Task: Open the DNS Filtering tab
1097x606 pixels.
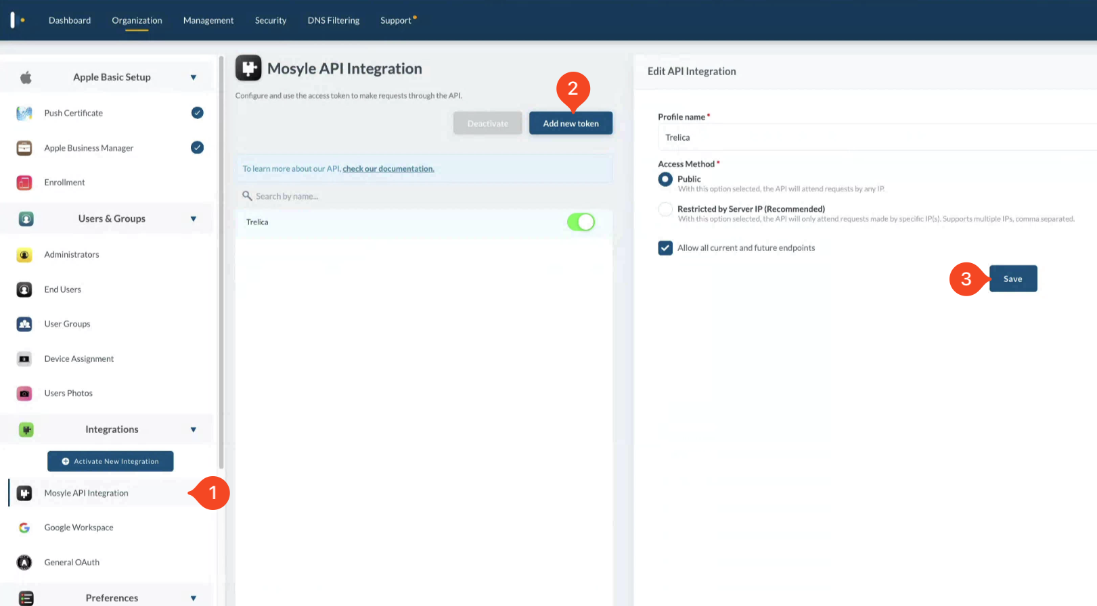Action: coord(334,20)
